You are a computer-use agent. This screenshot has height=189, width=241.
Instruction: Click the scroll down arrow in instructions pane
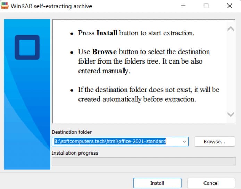230,114
